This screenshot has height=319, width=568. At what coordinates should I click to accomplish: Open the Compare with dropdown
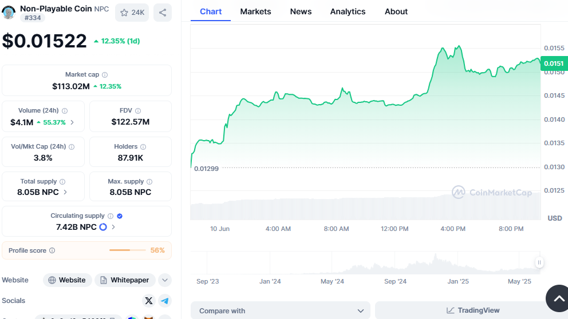(x=281, y=310)
